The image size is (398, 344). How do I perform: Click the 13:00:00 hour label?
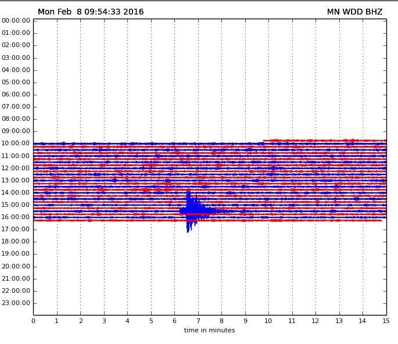16,180
